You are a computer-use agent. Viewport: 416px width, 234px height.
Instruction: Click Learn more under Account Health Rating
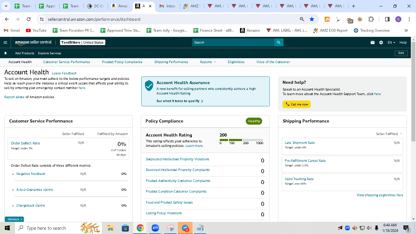click(x=194, y=146)
